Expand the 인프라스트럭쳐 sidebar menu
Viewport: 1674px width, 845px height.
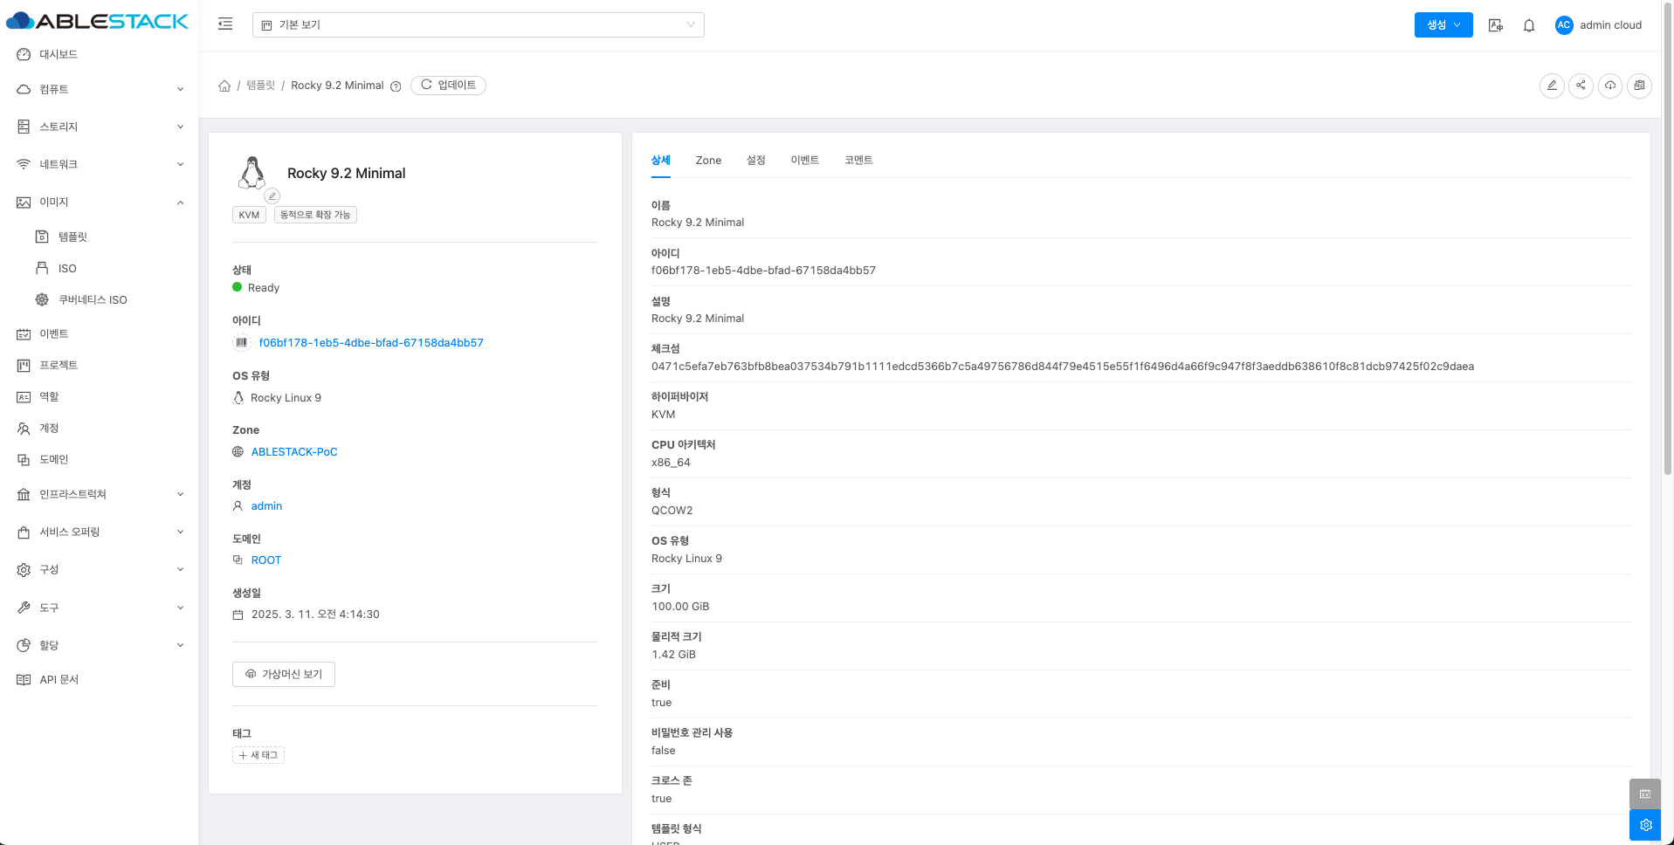[100, 494]
